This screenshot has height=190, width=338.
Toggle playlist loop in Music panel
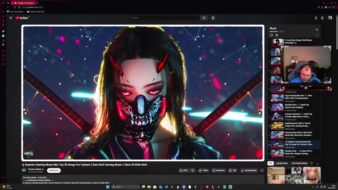271,35
